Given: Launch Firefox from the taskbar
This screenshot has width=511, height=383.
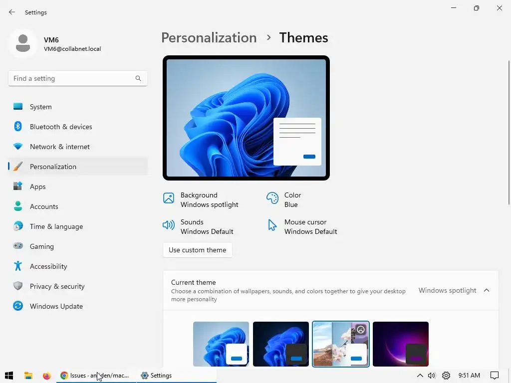Looking at the screenshot, I should click(x=46, y=376).
